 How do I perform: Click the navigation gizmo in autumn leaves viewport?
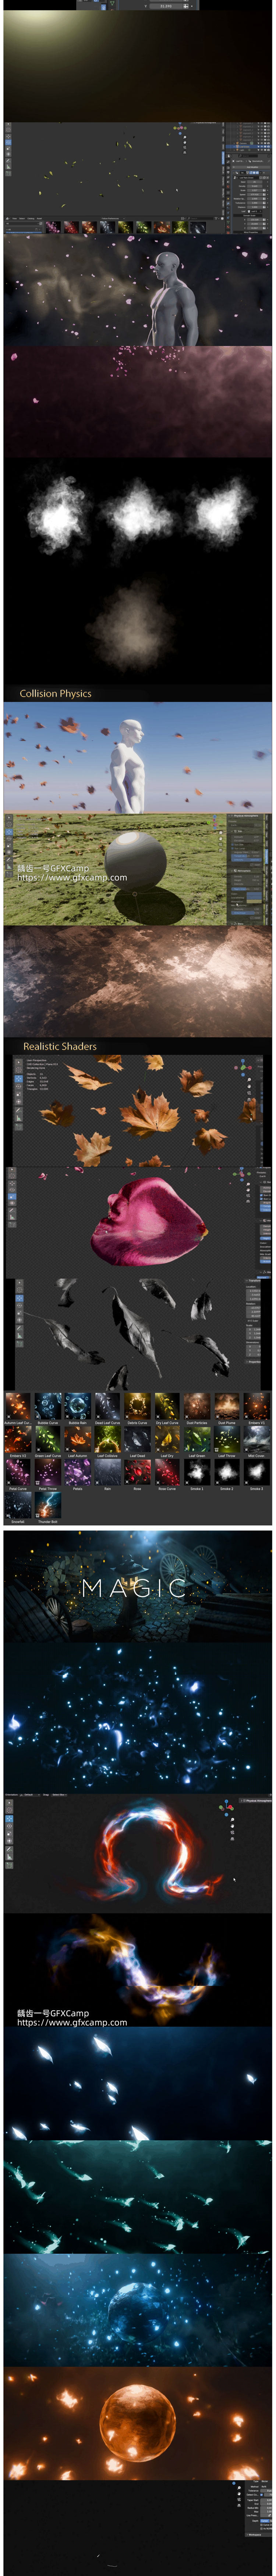(243, 1068)
